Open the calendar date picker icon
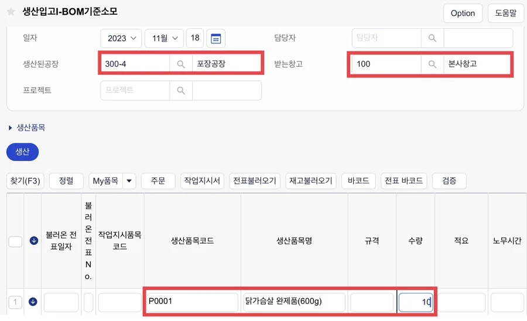The width and height of the screenshot is (527, 321). tap(215, 39)
